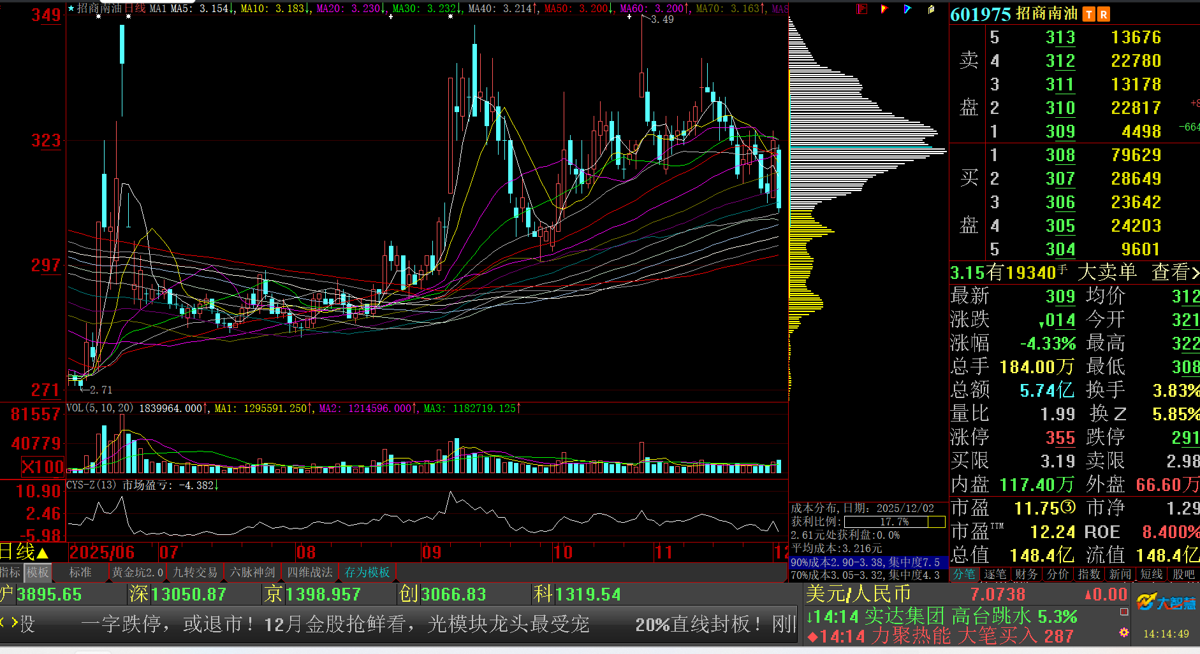Click the 获利比例 17.7% progress bar
Viewport: 1200px width, 654px height.
tap(895, 522)
